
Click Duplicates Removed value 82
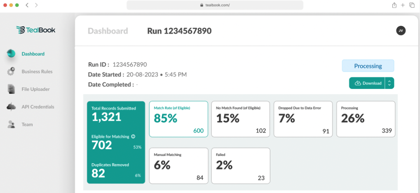pos(98,173)
